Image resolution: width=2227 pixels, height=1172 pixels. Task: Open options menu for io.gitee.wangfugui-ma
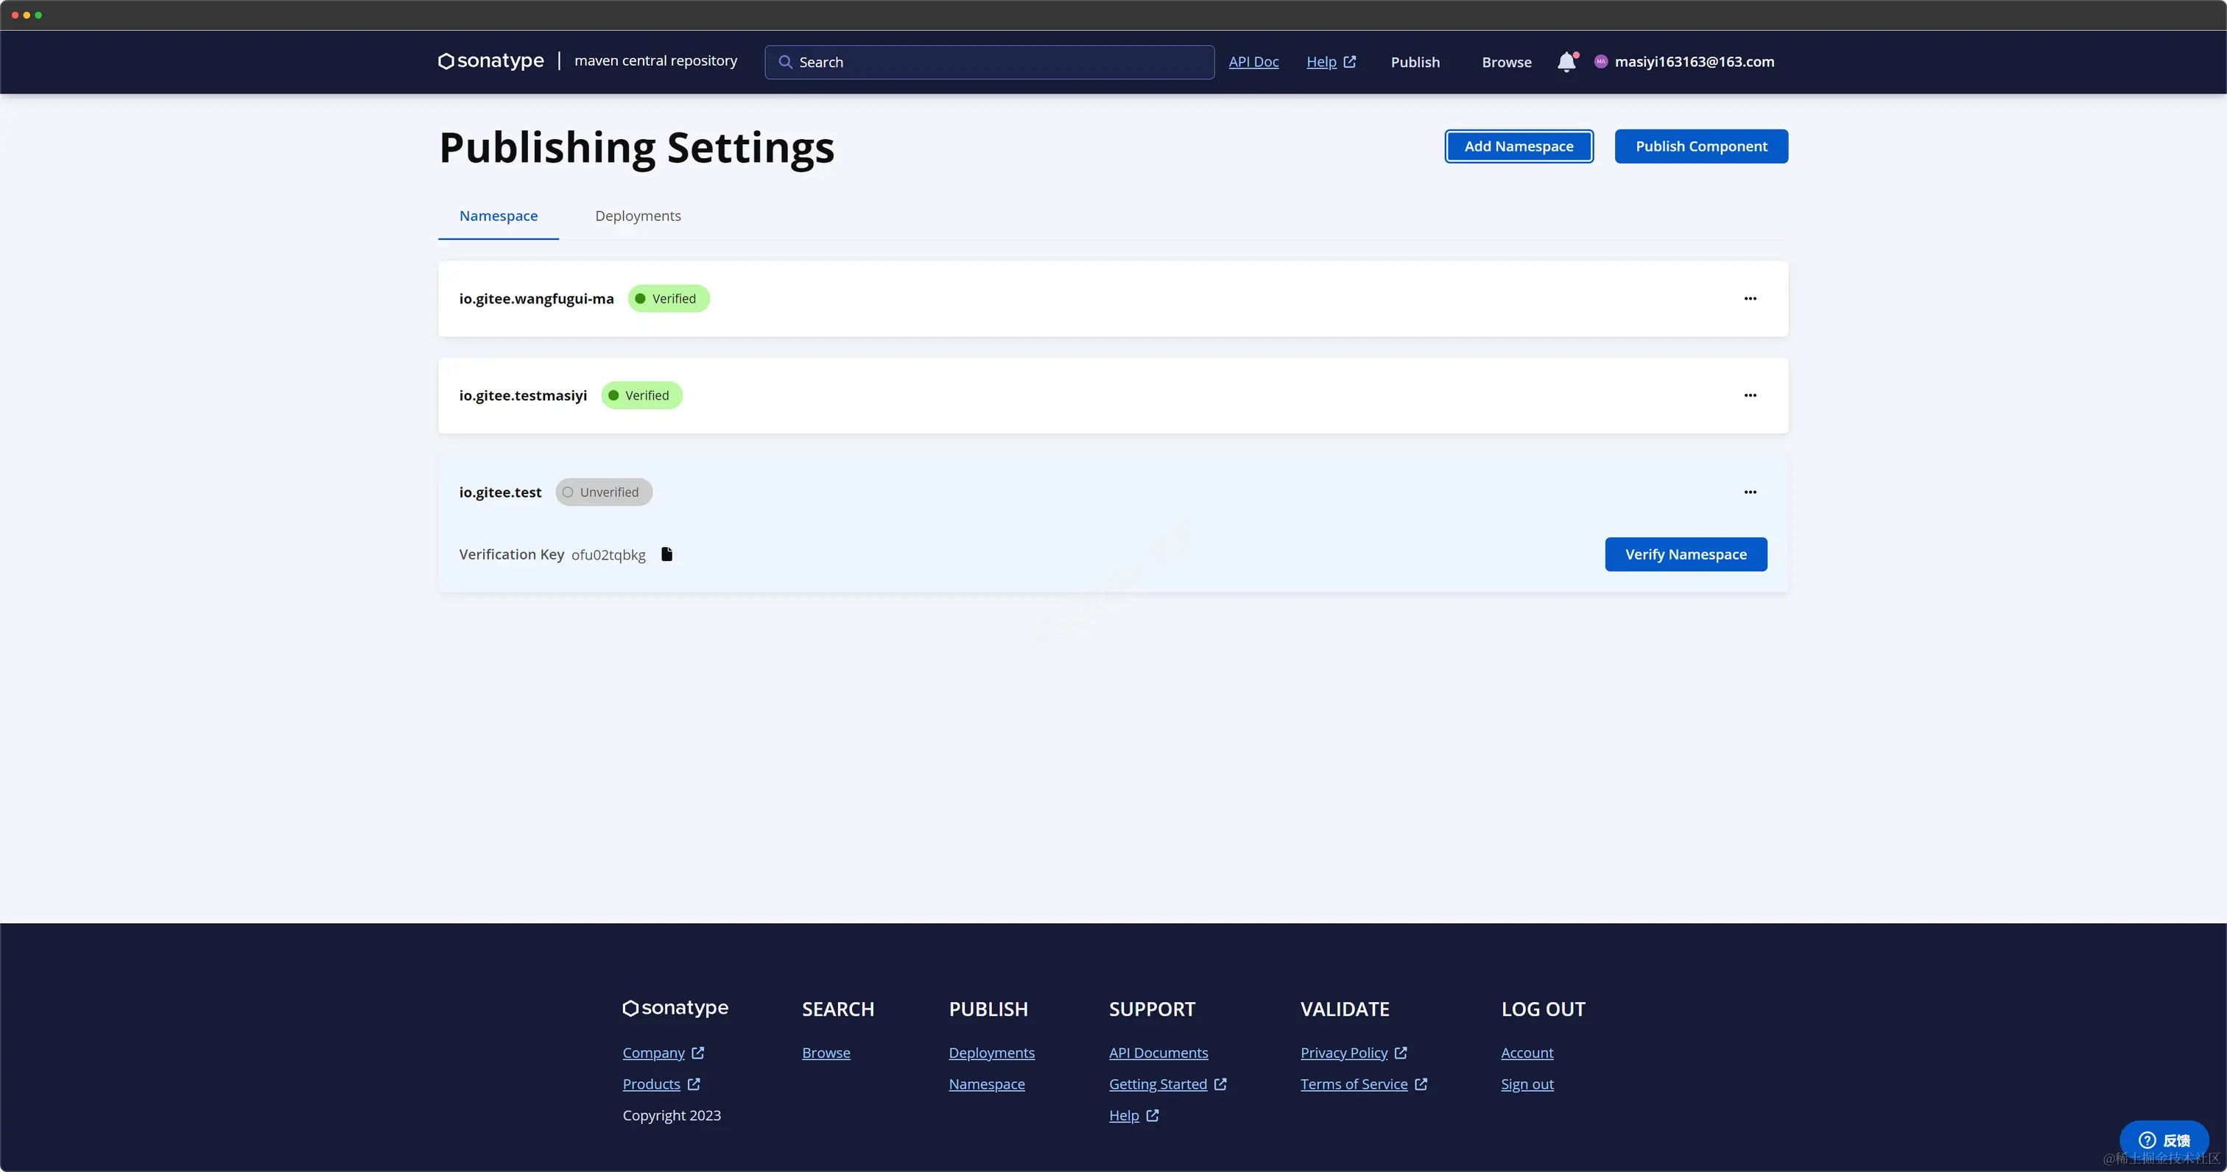[x=1750, y=299]
